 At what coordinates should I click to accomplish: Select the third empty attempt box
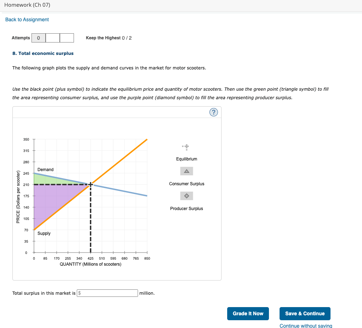pos(67,38)
